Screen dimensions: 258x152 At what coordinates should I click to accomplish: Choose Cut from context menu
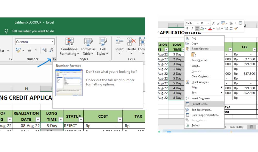coord(204,38)
